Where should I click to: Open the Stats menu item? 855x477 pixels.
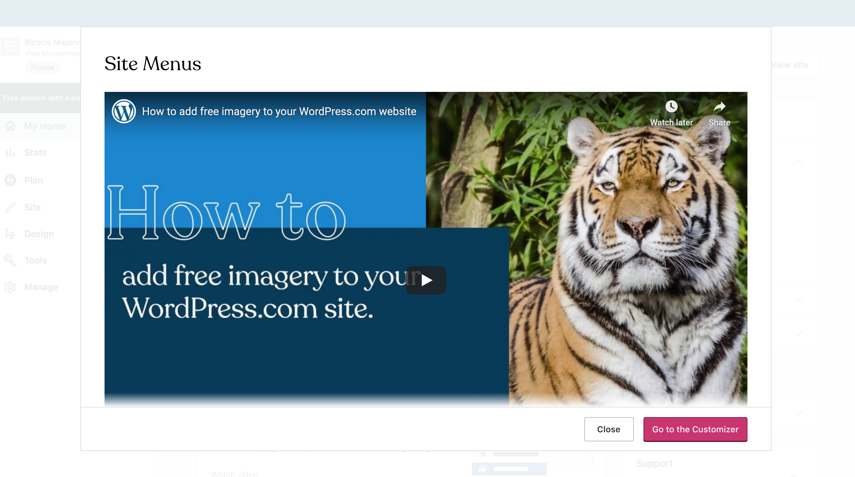click(35, 152)
